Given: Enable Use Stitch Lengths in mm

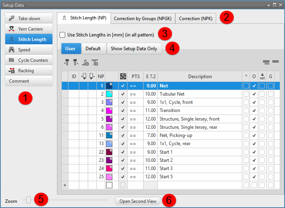Looking at the screenshot, I should coord(63,35).
